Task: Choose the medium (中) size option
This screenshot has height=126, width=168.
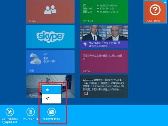Action: (52, 89)
